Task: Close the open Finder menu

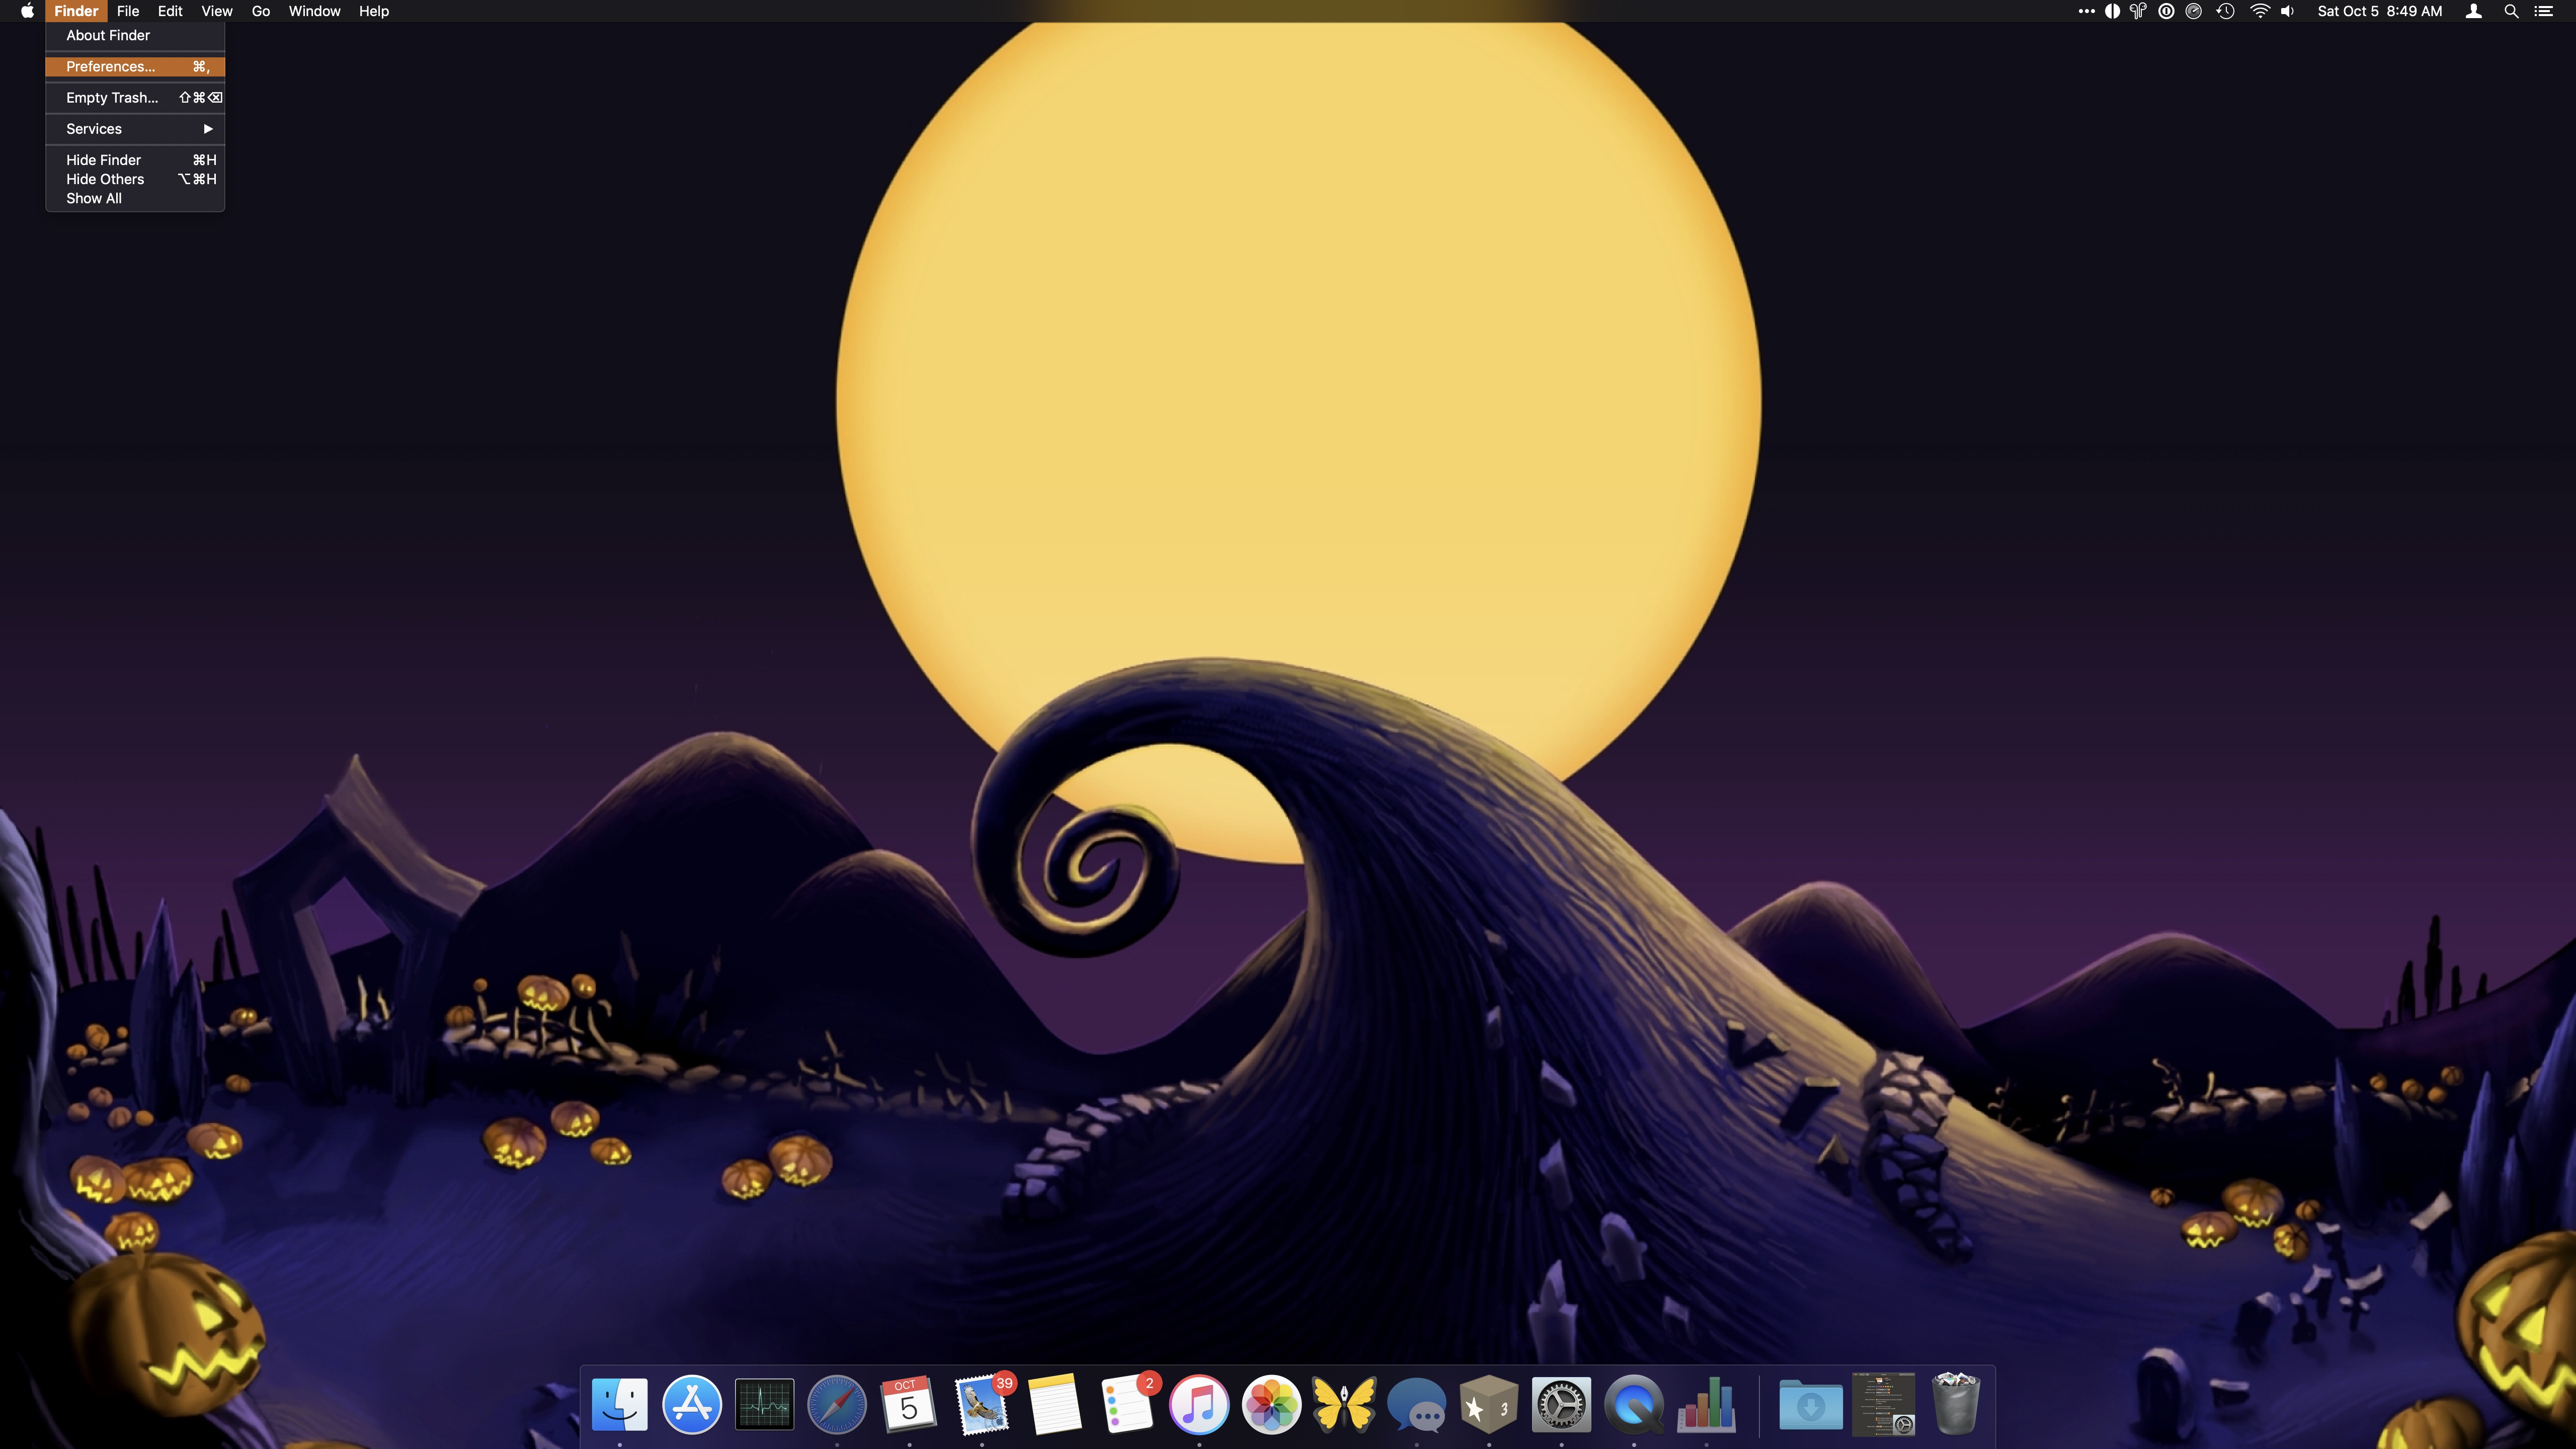Action: [x=76, y=11]
